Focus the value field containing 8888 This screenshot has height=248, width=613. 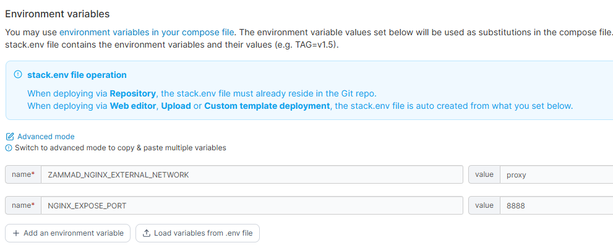555,205
